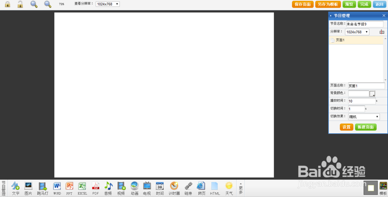Screen dimensions: 388x197
Task: Add a 文字 text element
Action: 16,188
